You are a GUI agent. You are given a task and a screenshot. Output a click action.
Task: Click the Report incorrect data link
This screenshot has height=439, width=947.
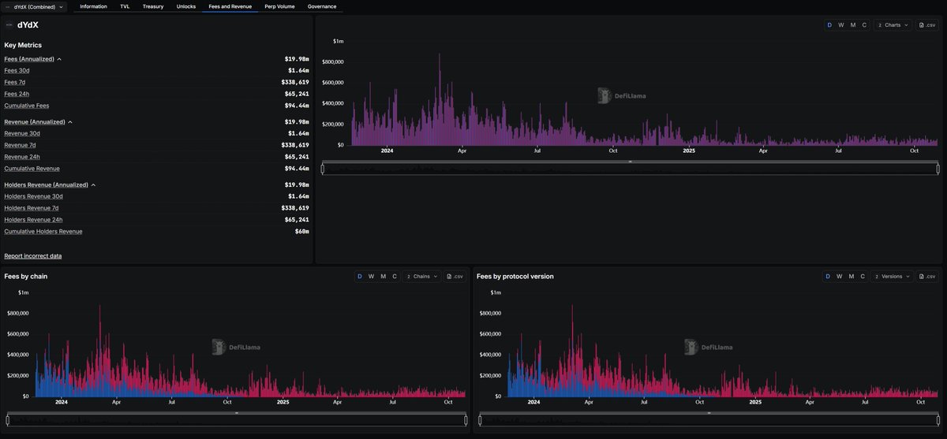pos(32,256)
